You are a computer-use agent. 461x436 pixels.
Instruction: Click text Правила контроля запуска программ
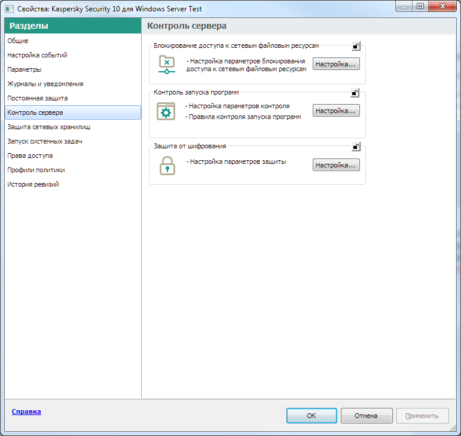[x=243, y=117]
